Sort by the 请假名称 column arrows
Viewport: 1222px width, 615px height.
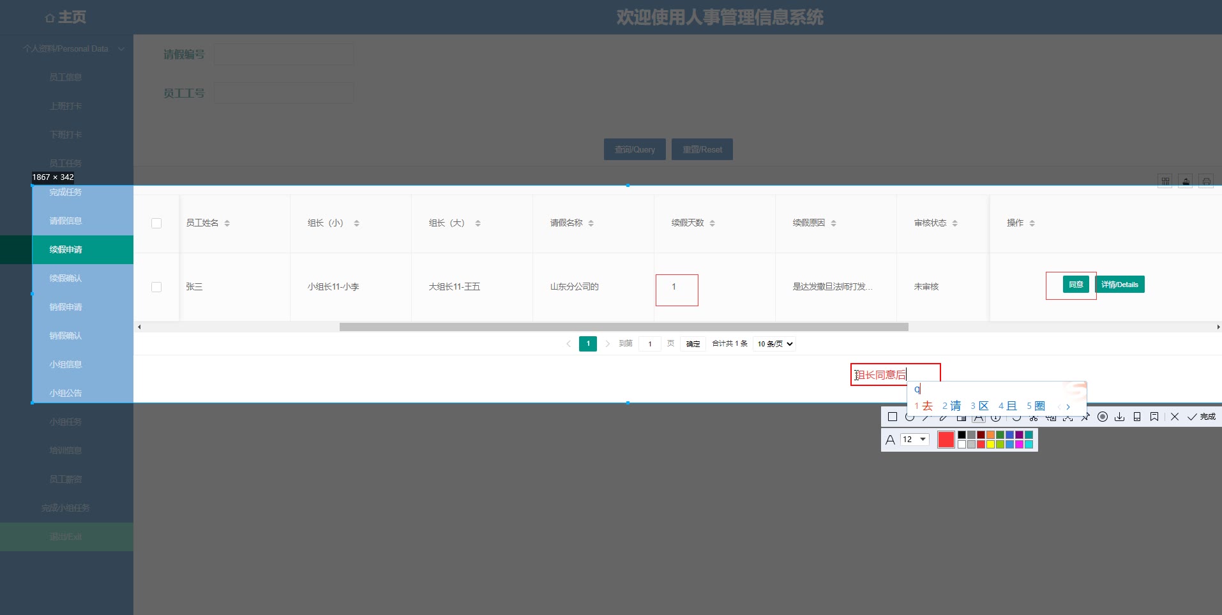point(591,223)
